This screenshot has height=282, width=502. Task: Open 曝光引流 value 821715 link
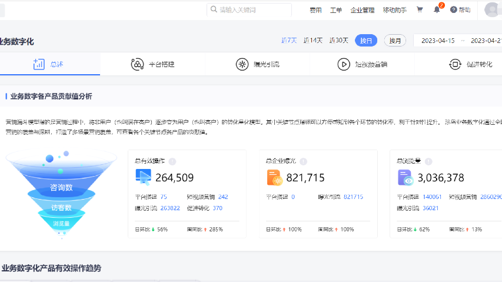coord(354,197)
